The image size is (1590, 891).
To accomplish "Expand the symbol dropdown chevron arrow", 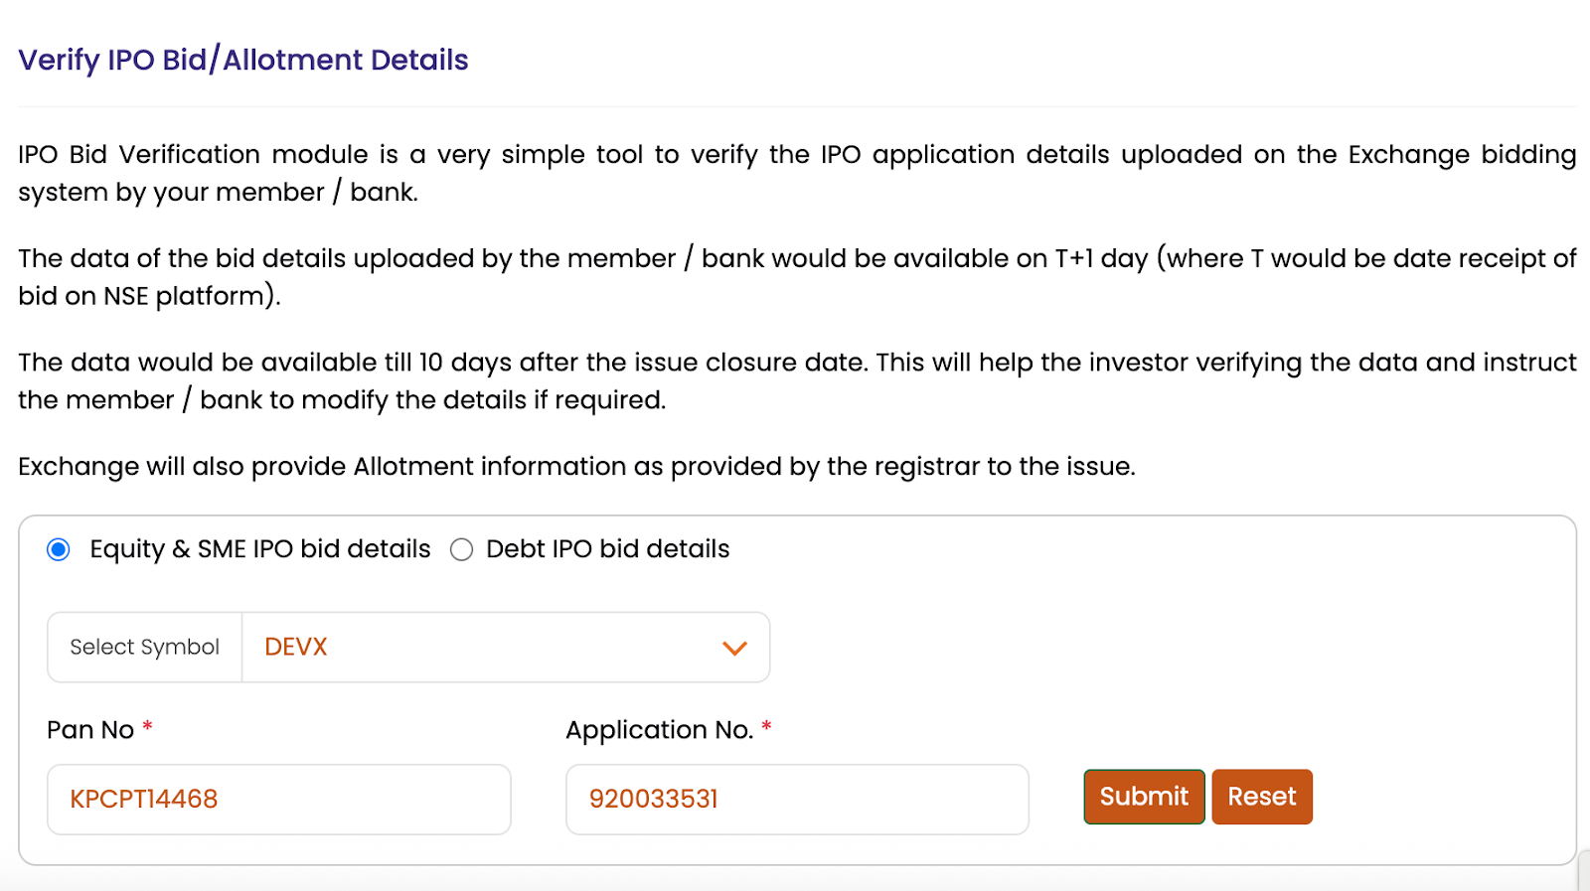I will tap(734, 648).
